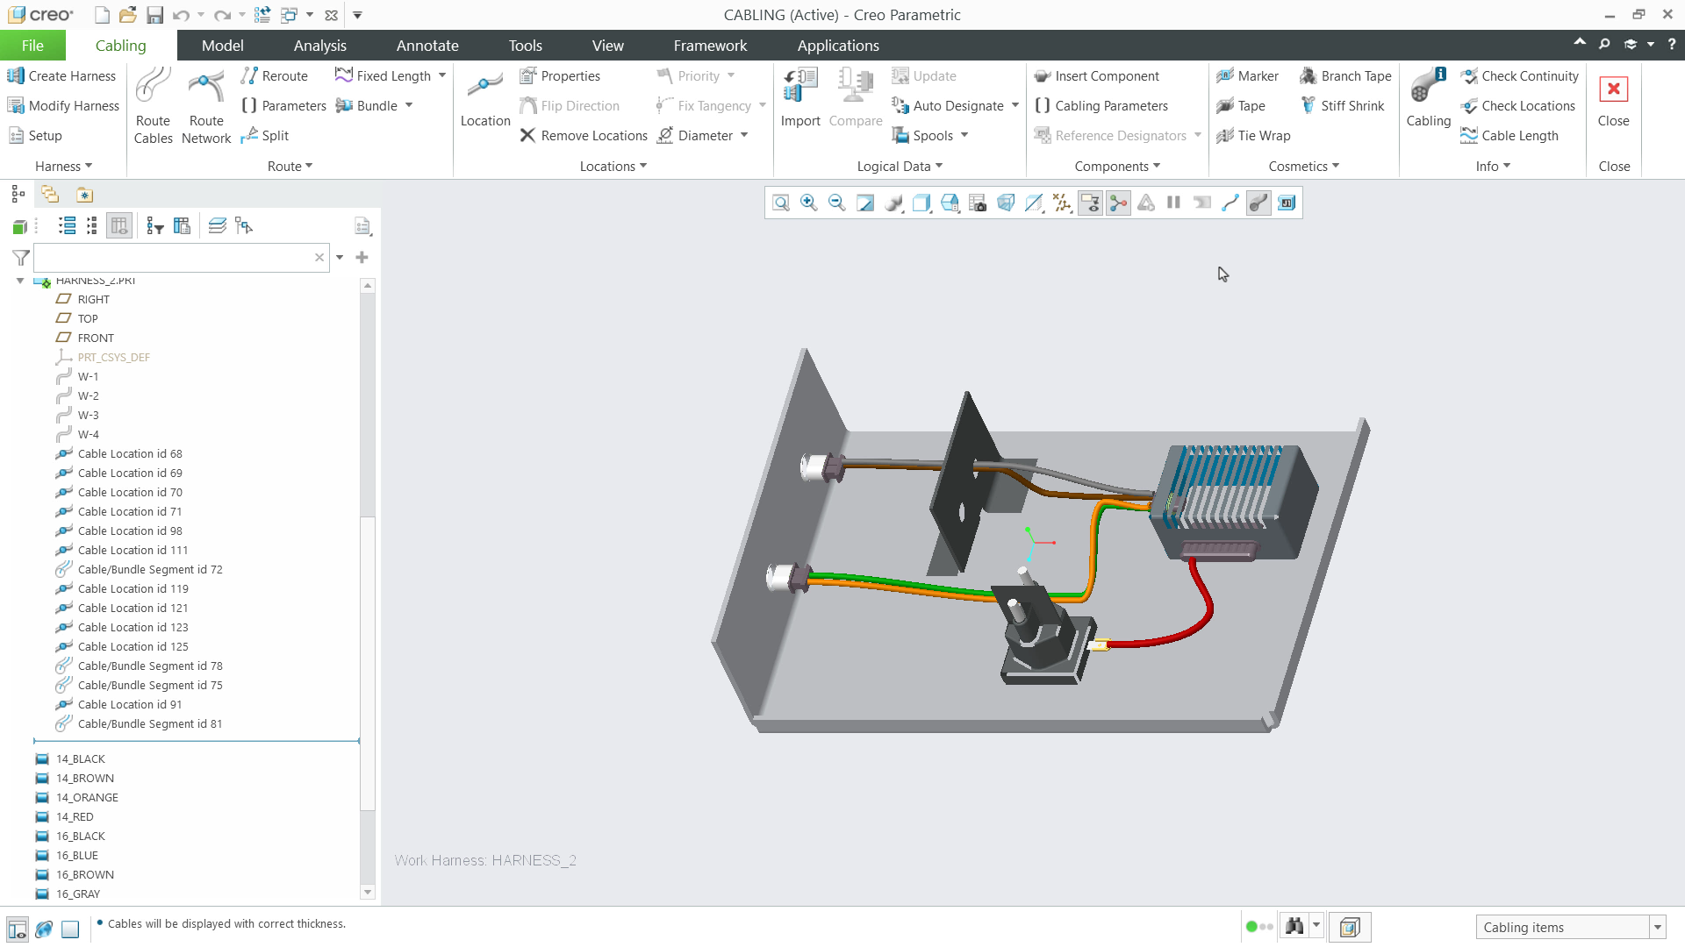The image size is (1685, 947).
Task: Select Cable/Bundle Segment id 78
Action: (x=150, y=666)
